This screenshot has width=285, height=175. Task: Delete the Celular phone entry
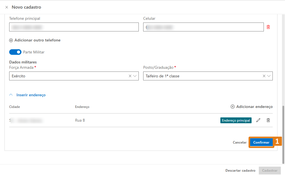click(268, 27)
